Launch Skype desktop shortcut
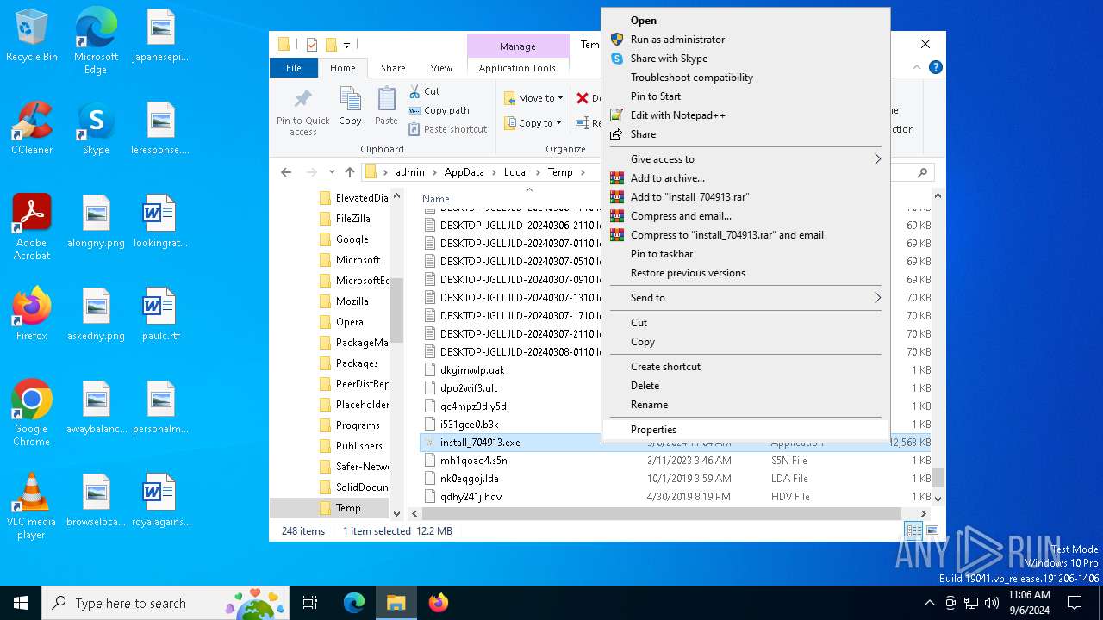Screen dimensions: 1103x620 [96, 128]
